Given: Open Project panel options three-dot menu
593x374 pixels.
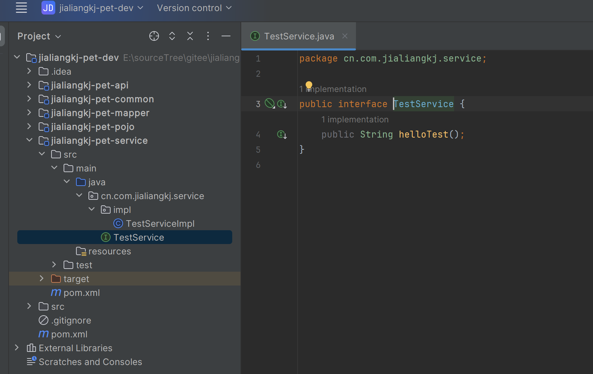Looking at the screenshot, I should [x=208, y=36].
